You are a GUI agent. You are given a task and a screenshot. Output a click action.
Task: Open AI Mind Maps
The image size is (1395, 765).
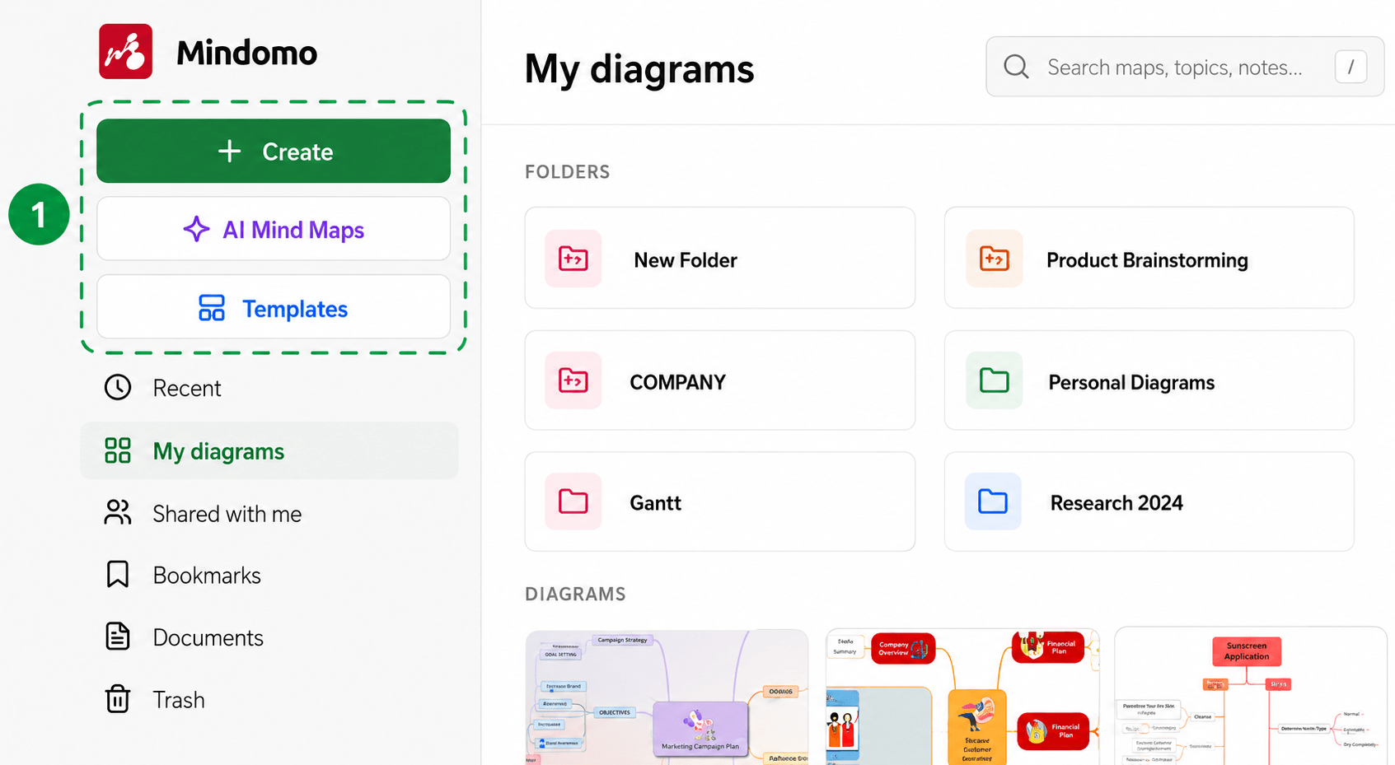(x=274, y=229)
